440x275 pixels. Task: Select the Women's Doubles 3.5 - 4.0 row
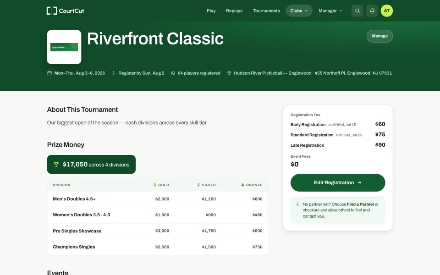tap(157, 215)
